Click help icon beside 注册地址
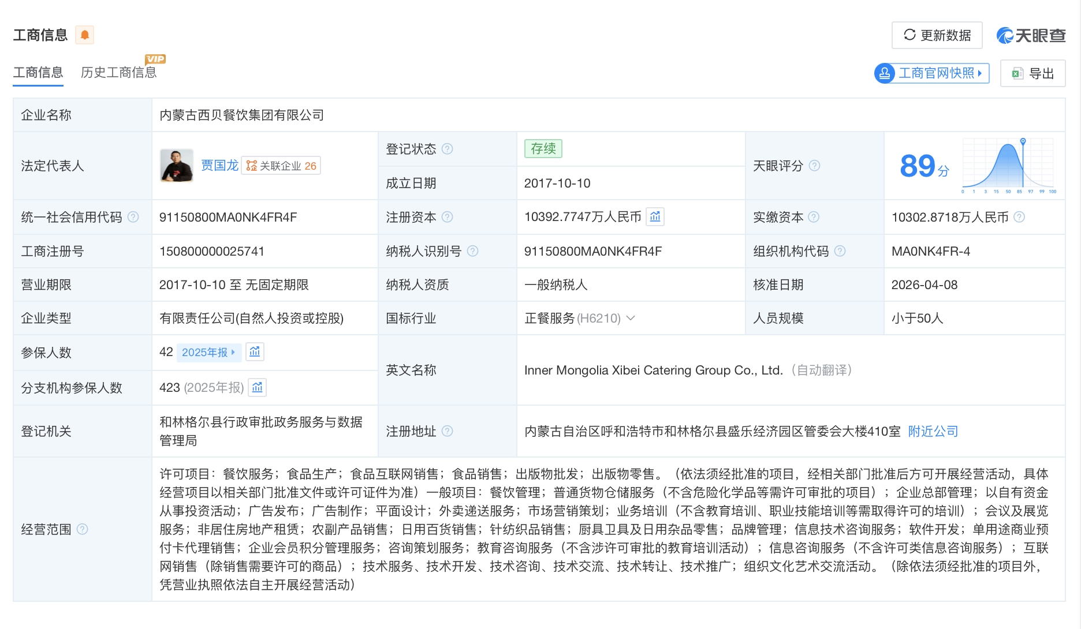Viewport: 1081px width, 629px height. (447, 431)
